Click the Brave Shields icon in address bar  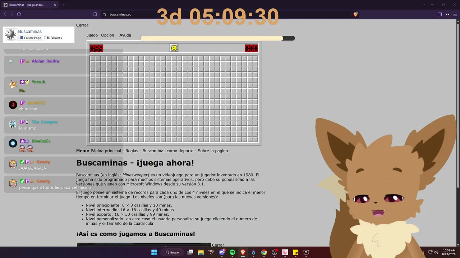pyautogui.click(x=356, y=14)
